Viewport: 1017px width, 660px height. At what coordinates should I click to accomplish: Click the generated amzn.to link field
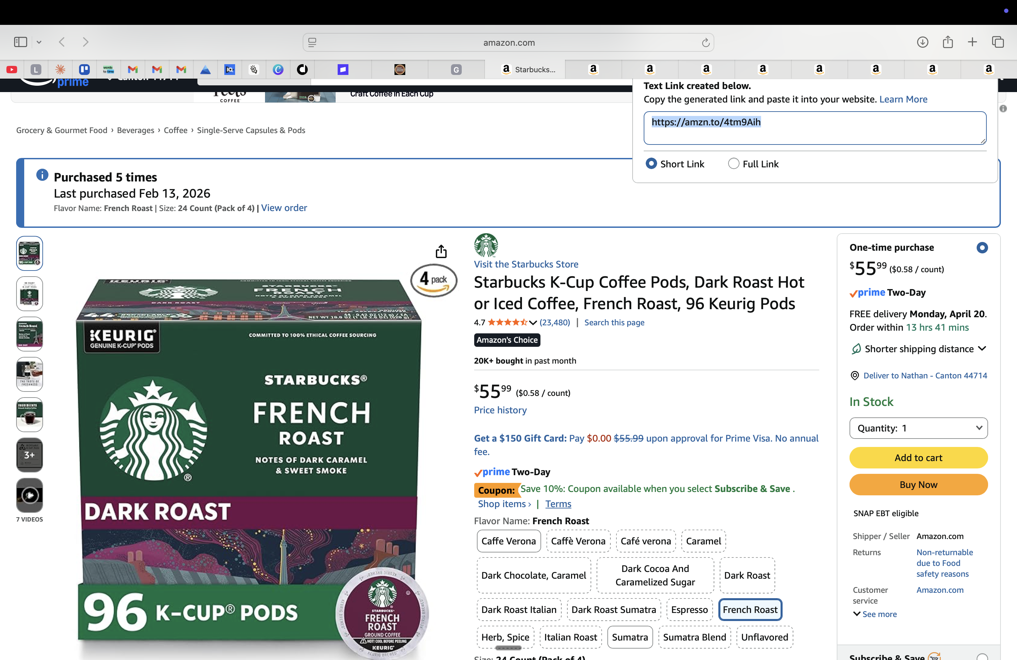pos(815,128)
